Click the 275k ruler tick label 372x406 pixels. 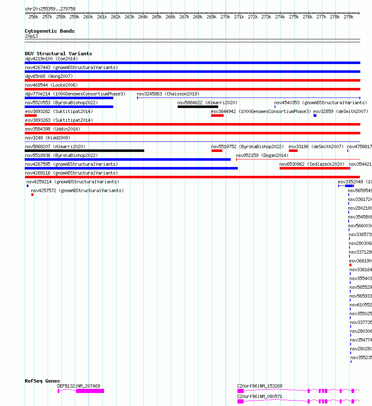(x=294, y=17)
